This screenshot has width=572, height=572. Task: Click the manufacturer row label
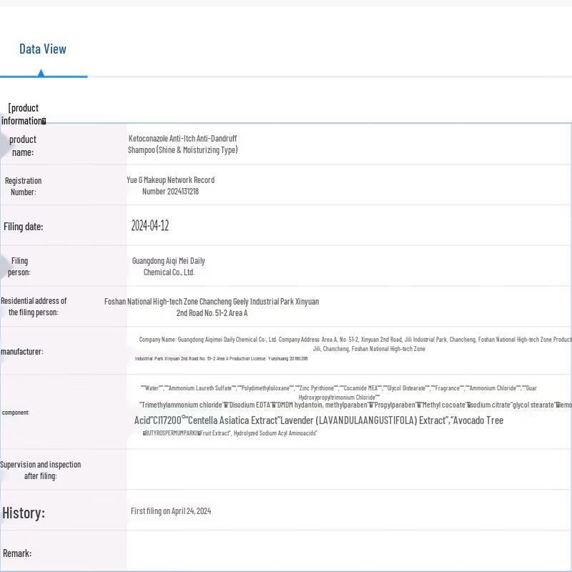point(21,351)
